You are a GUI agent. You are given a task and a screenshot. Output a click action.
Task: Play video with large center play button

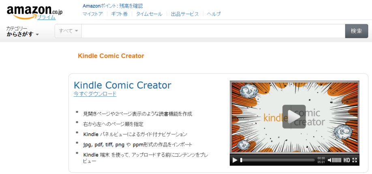pyautogui.click(x=294, y=117)
